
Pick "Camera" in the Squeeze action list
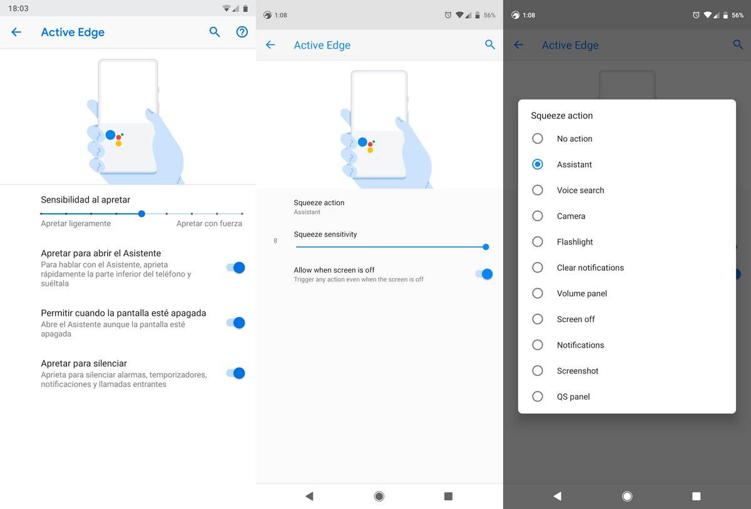[571, 216]
